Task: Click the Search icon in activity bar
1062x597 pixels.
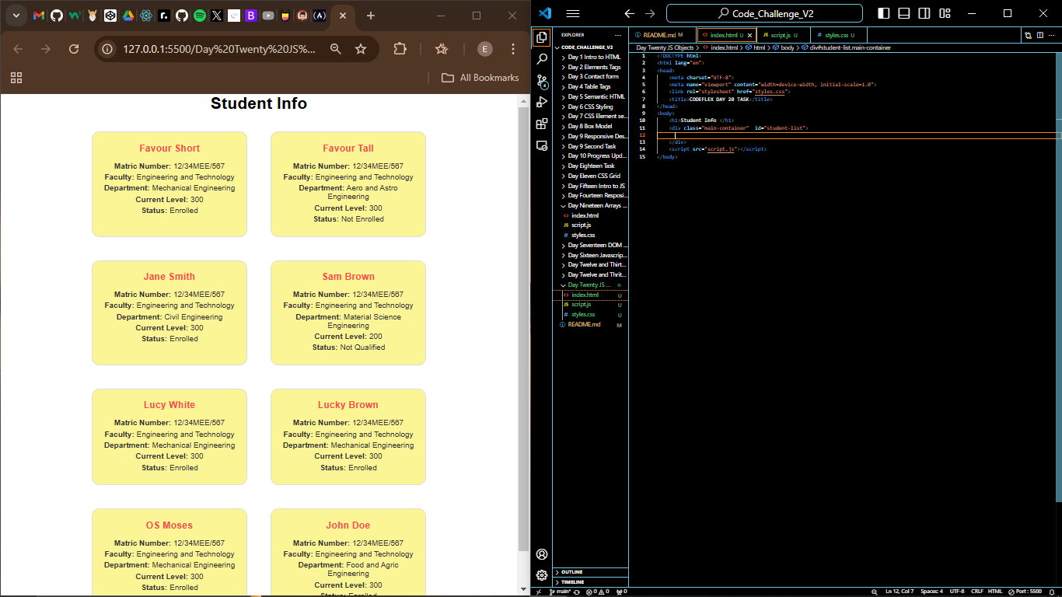Action: click(x=542, y=59)
